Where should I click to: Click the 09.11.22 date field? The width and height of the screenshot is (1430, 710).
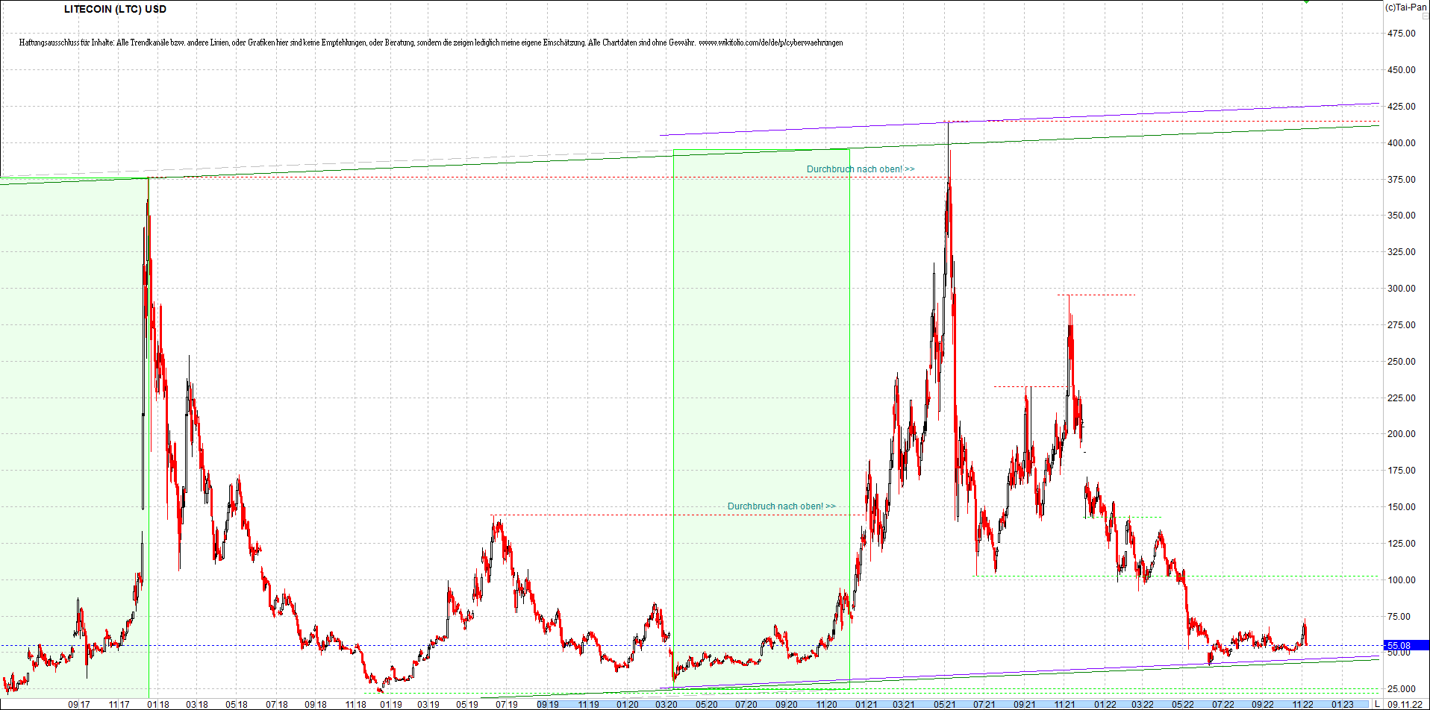click(1405, 704)
